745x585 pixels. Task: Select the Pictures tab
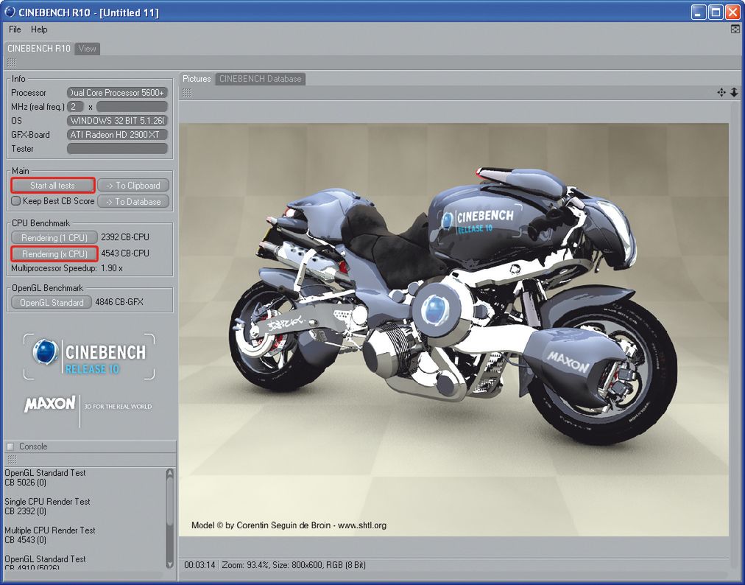pos(197,79)
